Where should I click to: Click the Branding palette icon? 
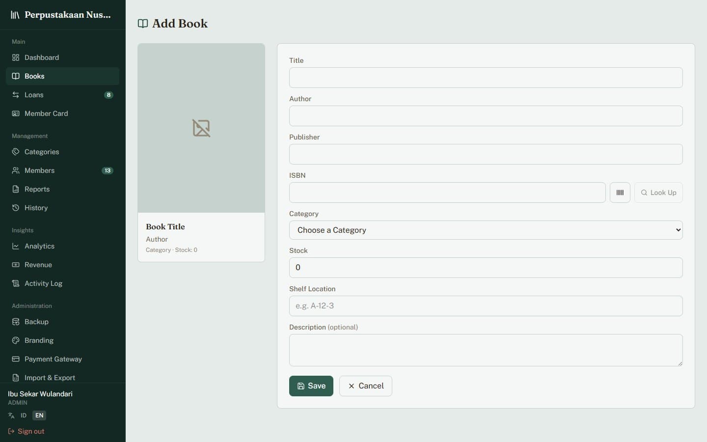coord(16,340)
